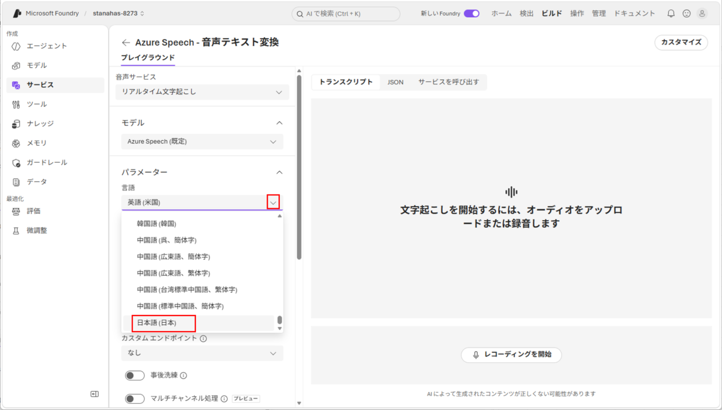Collapse the sidebar with the panel icon
Image resolution: width=722 pixels, height=410 pixels.
94,394
